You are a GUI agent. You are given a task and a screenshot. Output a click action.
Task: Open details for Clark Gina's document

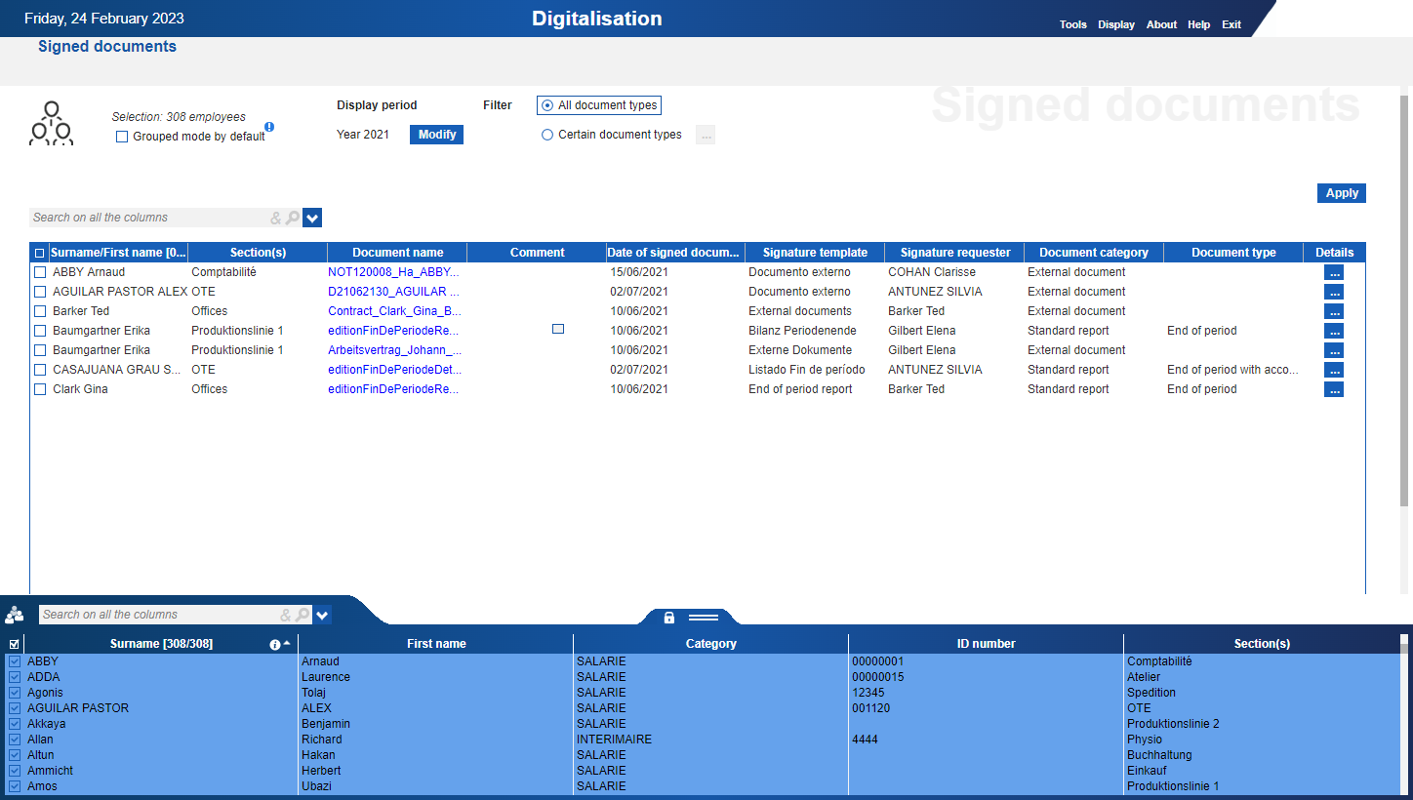click(1334, 389)
